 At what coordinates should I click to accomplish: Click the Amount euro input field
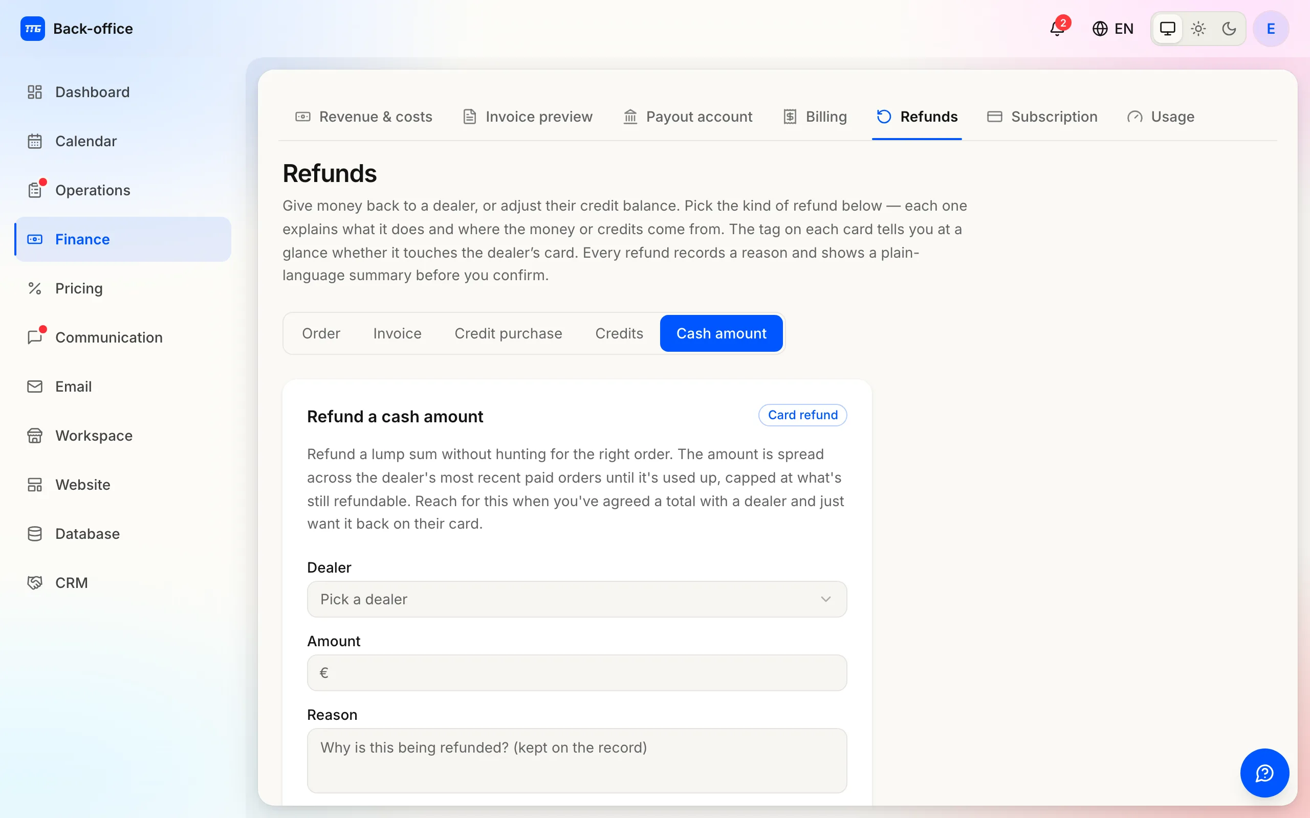[577, 673]
